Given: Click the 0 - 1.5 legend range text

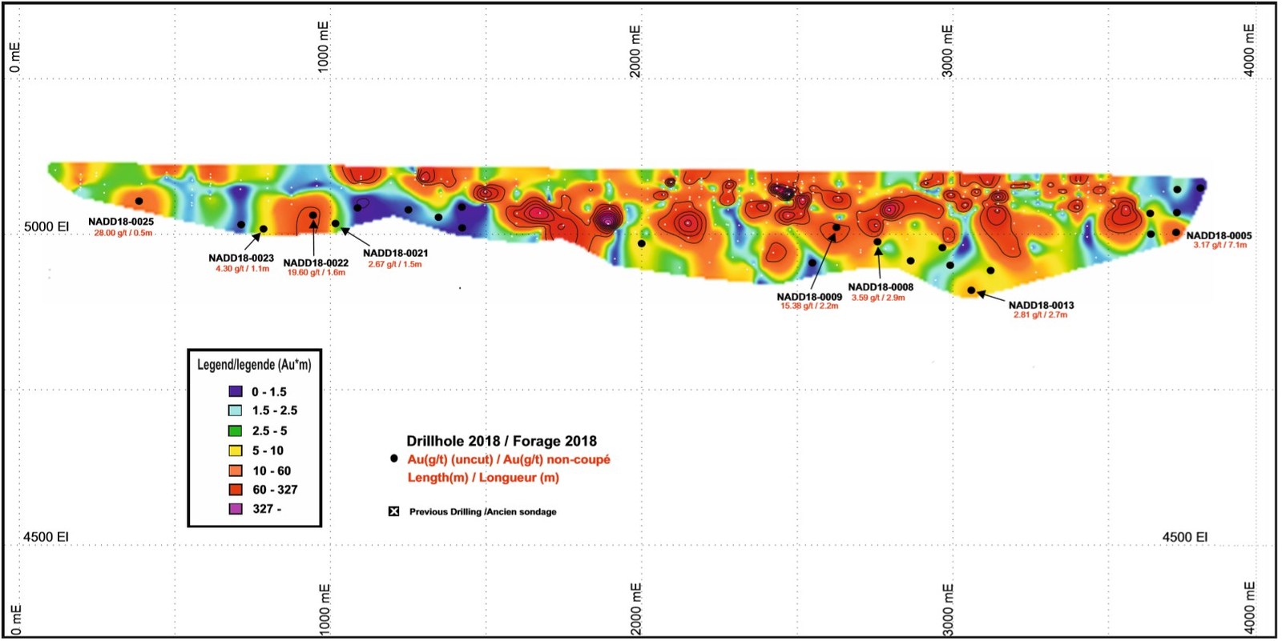Looking at the screenshot, I should tap(269, 392).
